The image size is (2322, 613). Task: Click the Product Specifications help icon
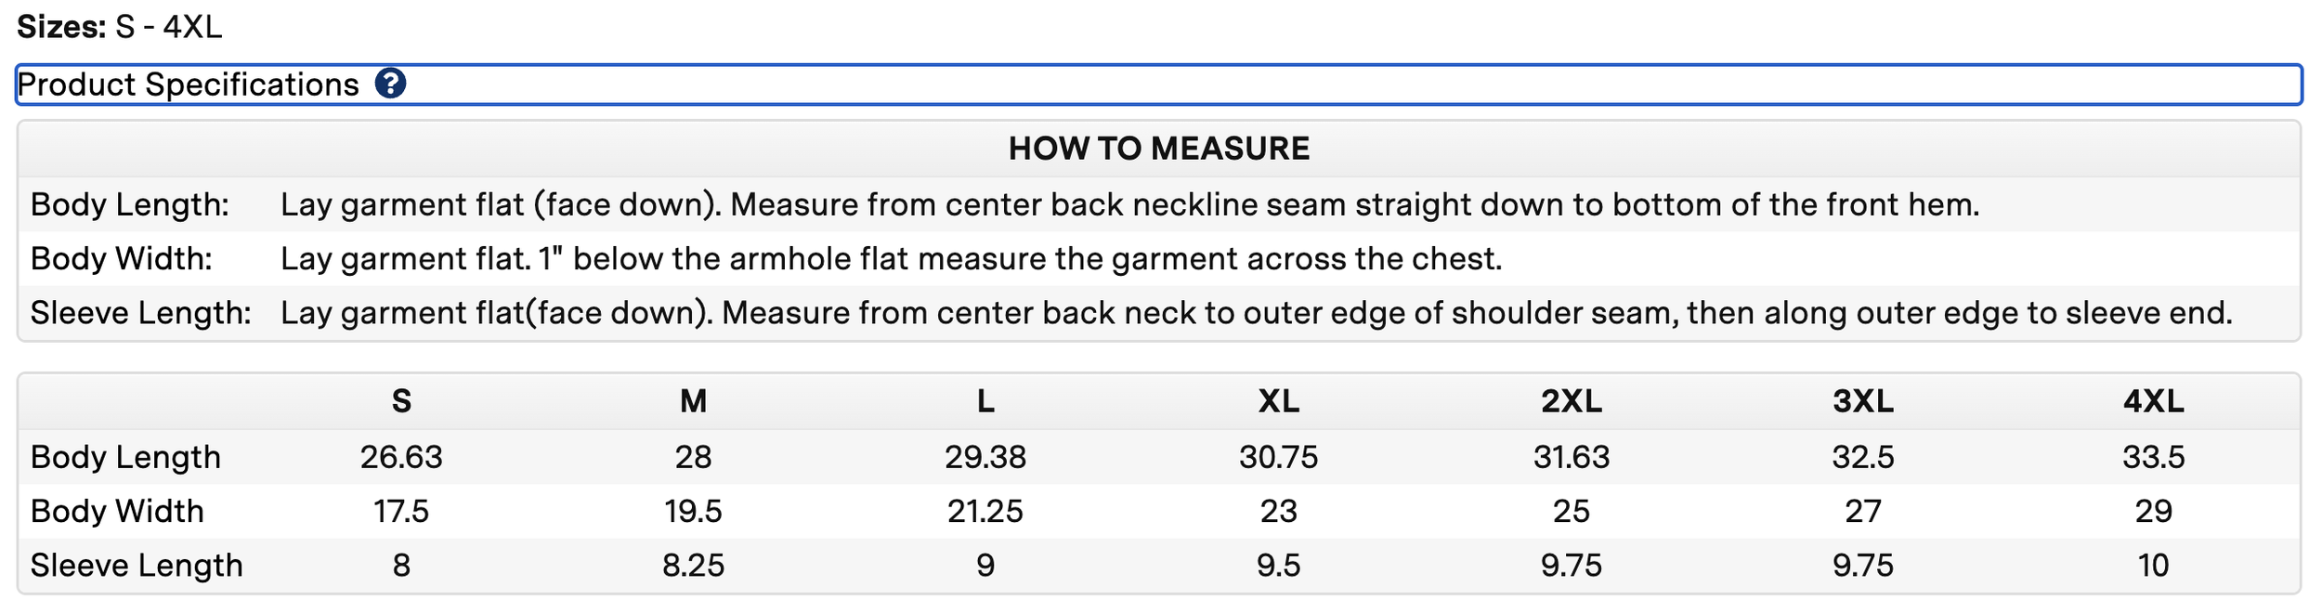(390, 84)
